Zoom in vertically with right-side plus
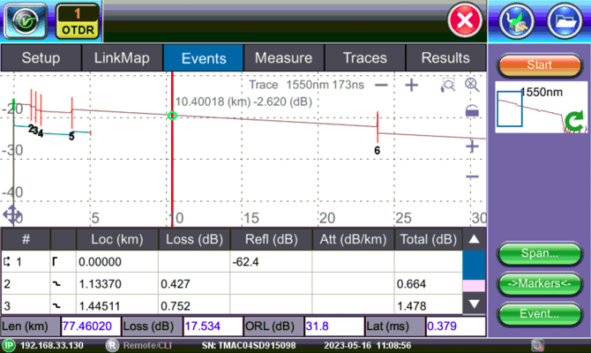Screen dimensions: 591x353 [x=472, y=146]
